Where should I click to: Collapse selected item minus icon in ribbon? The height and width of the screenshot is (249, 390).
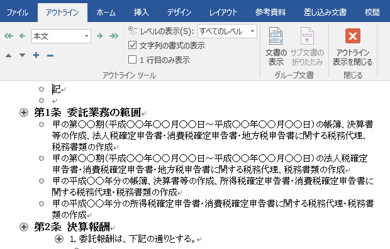tap(50, 55)
